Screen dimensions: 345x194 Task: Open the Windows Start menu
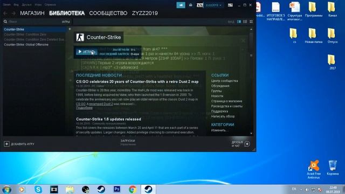[6, 189]
